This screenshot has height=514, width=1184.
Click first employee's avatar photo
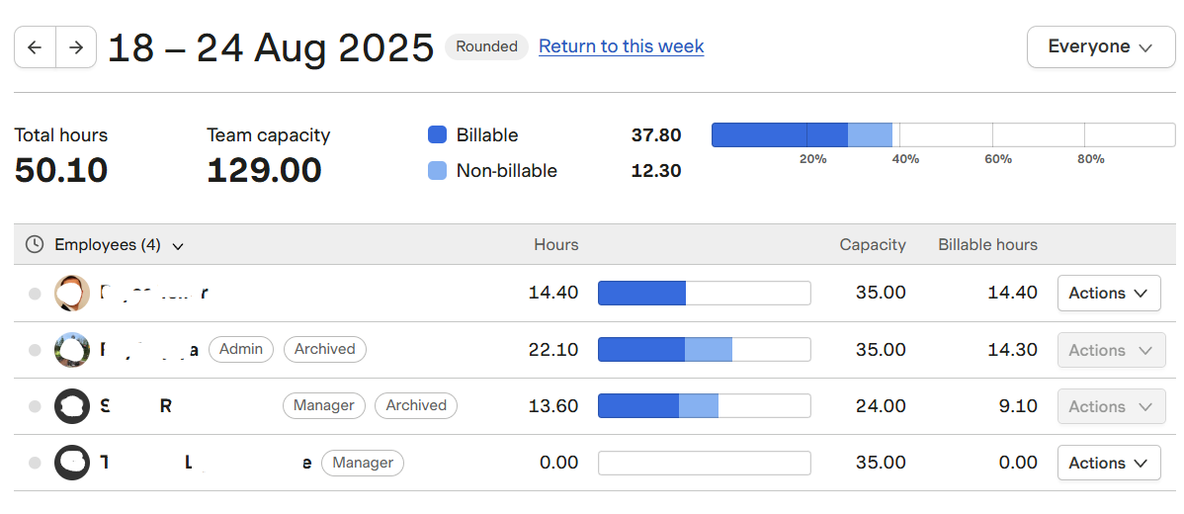(72, 293)
